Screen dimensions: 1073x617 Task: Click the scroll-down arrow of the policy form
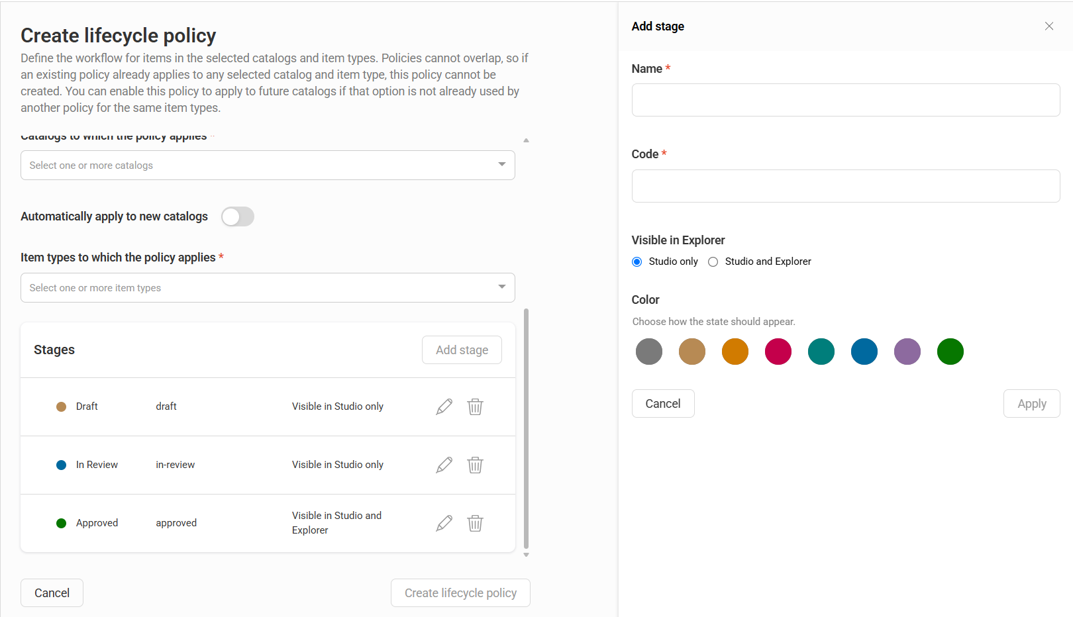(x=527, y=555)
